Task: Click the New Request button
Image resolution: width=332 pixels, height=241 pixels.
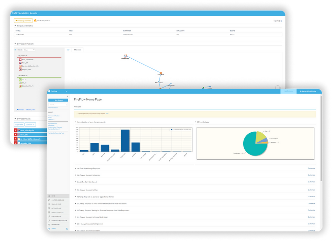Action: (x=58, y=100)
